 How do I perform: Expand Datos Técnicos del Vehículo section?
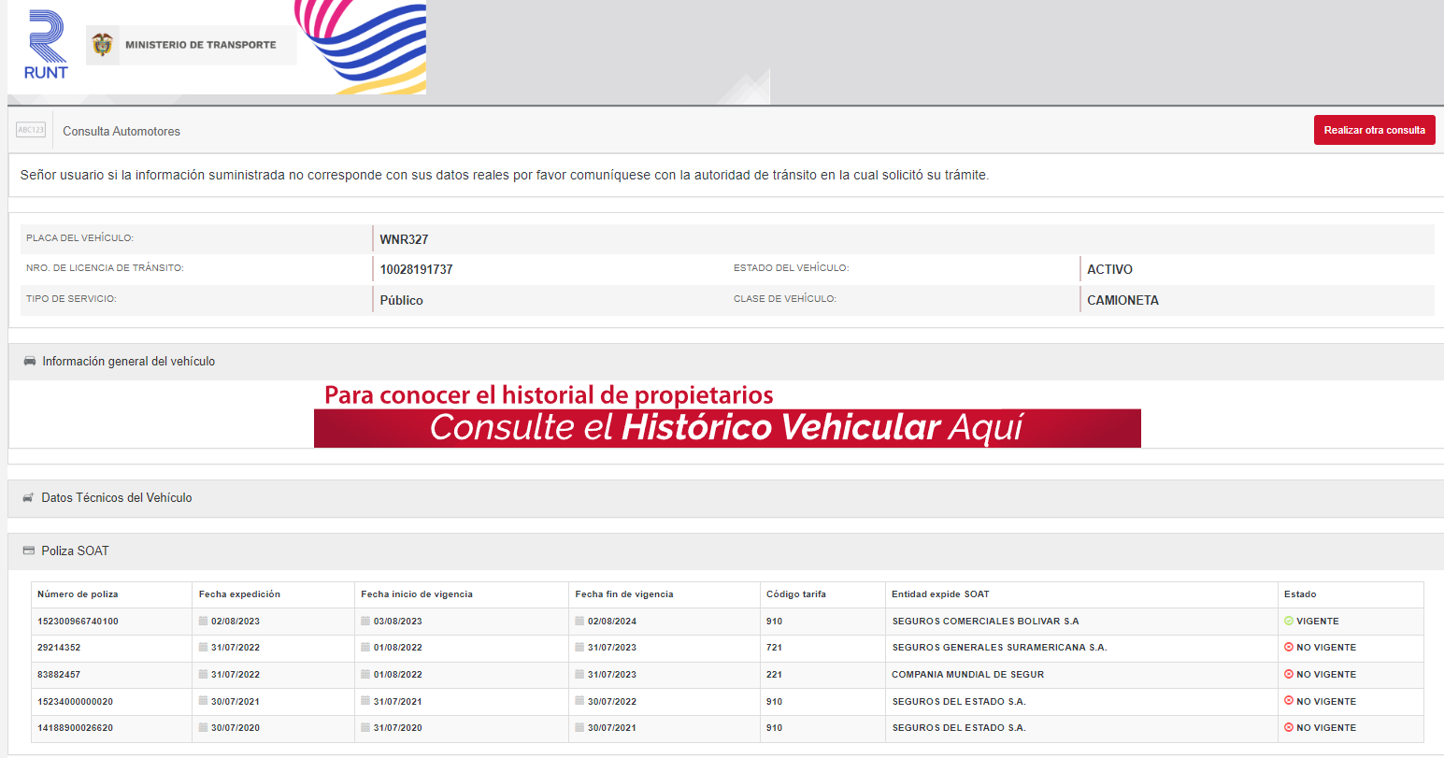(117, 498)
